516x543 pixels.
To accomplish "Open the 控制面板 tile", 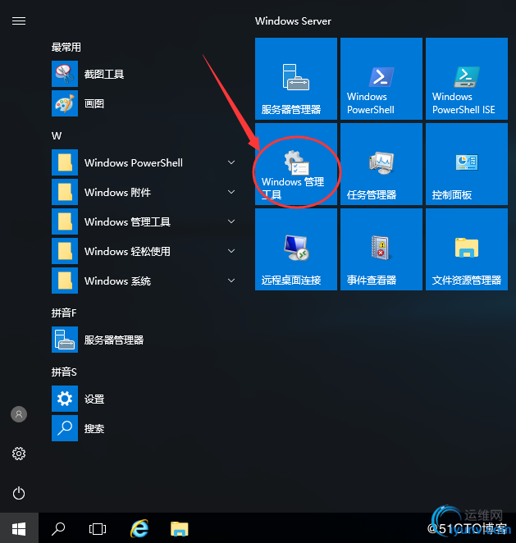I will pyautogui.click(x=467, y=164).
